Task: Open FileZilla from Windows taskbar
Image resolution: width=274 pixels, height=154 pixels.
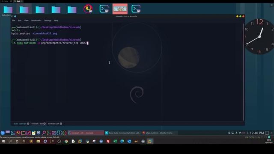Action: 108,141
